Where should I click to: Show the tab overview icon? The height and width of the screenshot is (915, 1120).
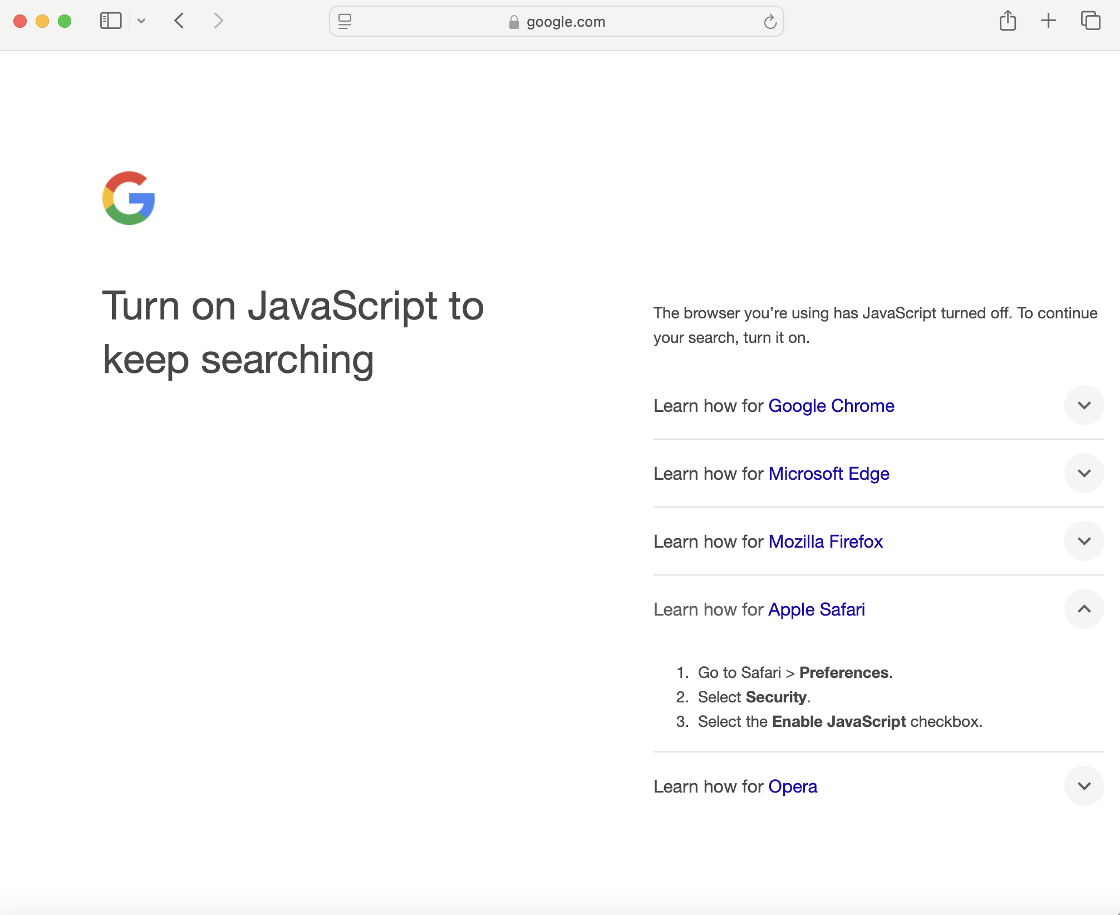coord(1090,21)
